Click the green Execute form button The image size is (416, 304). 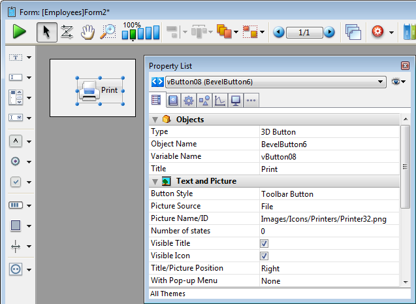point(20,31)
